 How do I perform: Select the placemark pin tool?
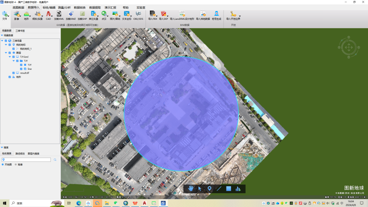(x=209, y=189)
